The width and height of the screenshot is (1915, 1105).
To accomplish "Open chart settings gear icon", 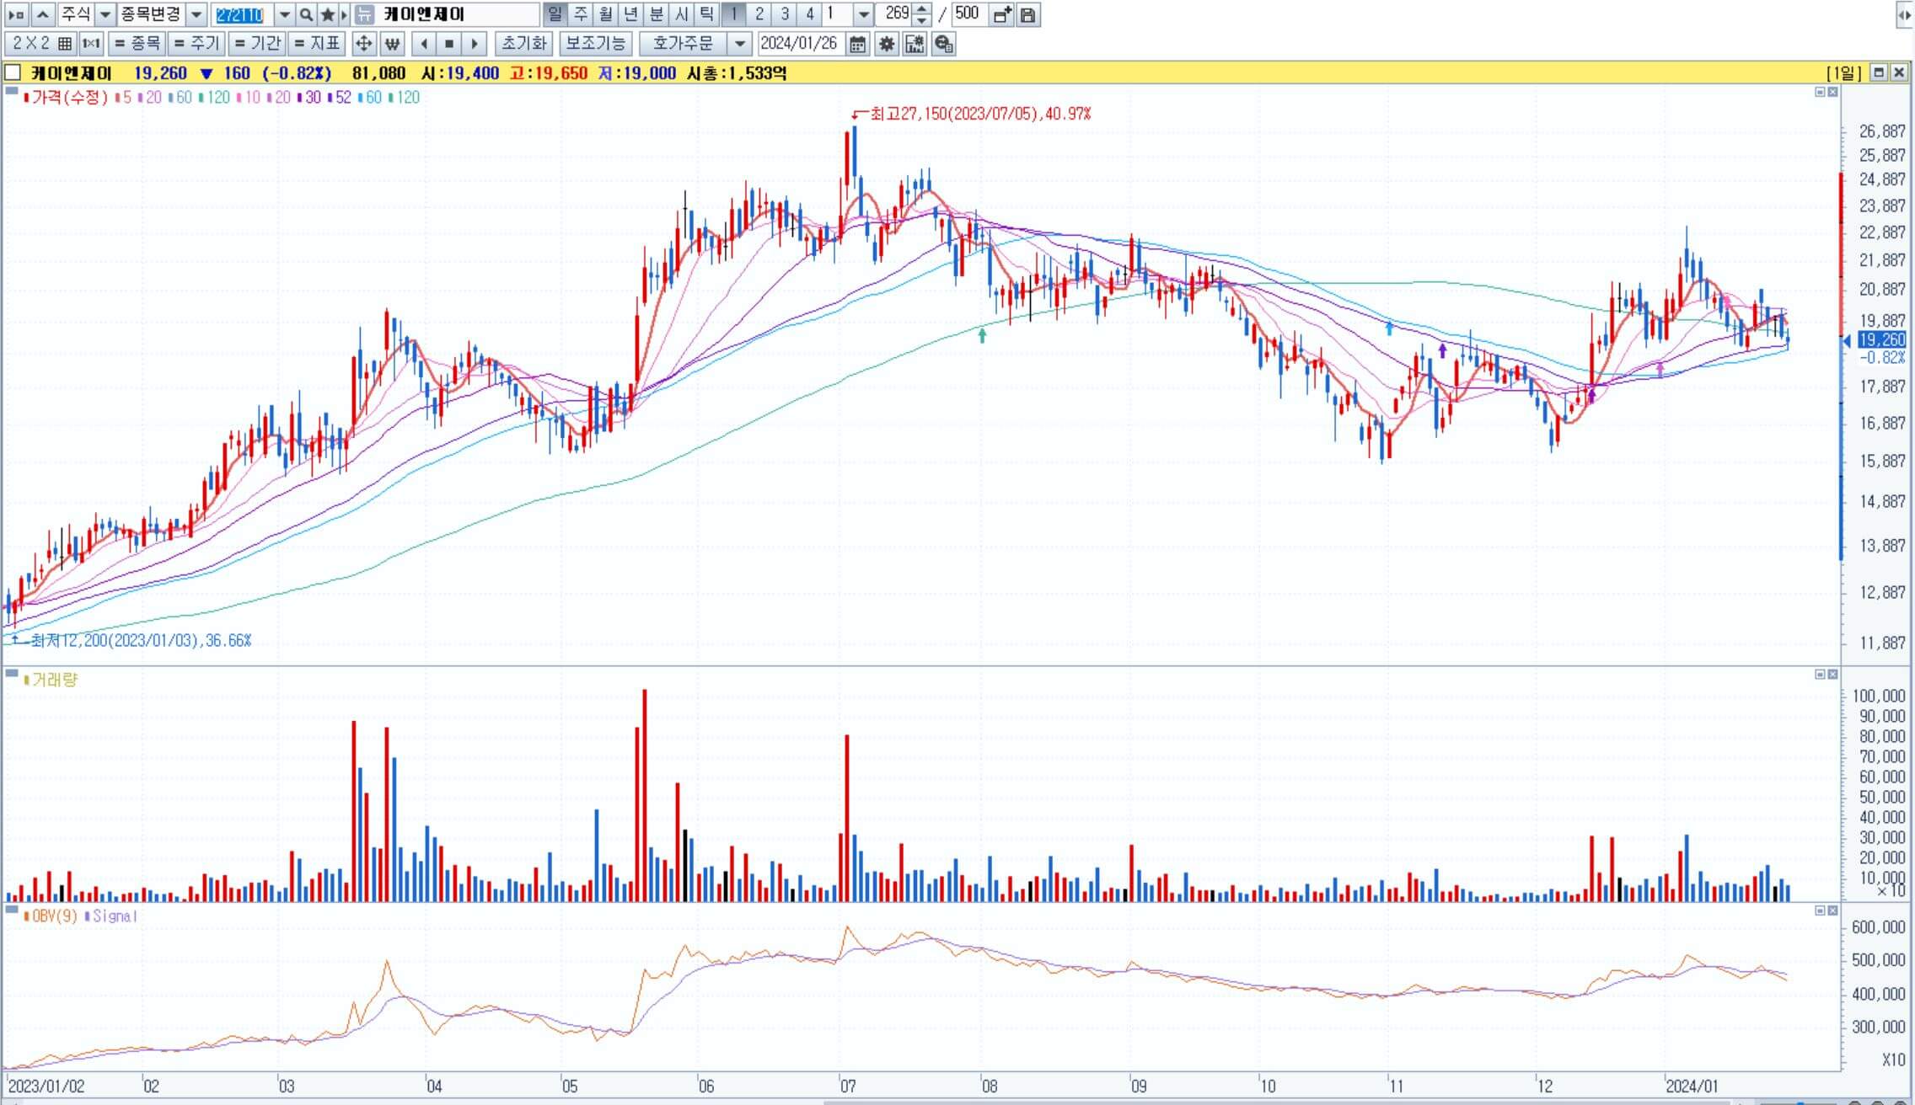I will 886,44.
